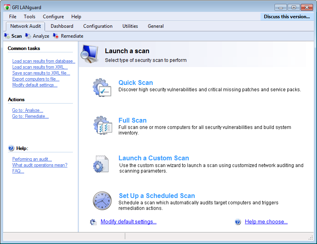This screenshot has height=244, width=317.
Task: Open What audit operations mean link
Action: pos(40,165)
